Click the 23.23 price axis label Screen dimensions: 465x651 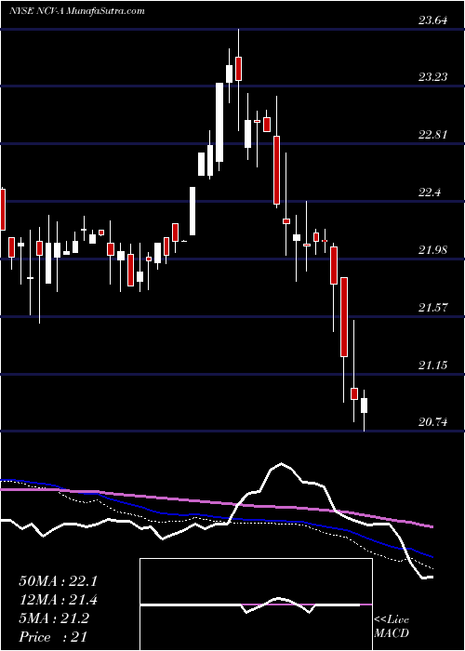click(433, 77)
